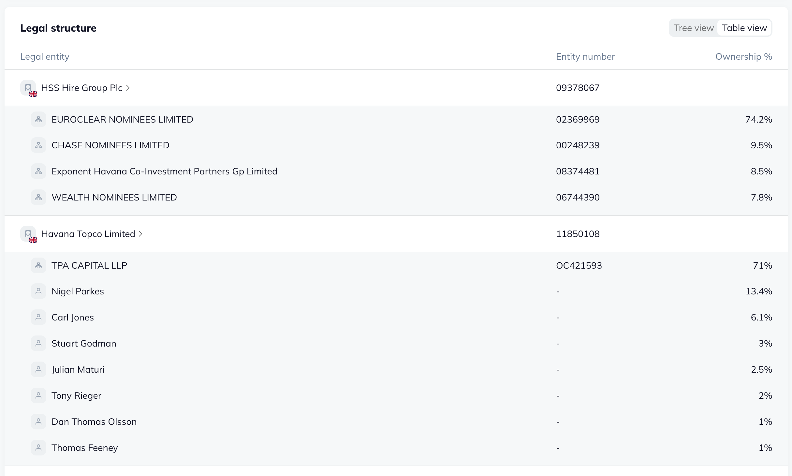Click org icon beside EUROCLEAR NOMINEES LIMITED
The height and width of the screenshot is (476, 792).
coord(38,119)
